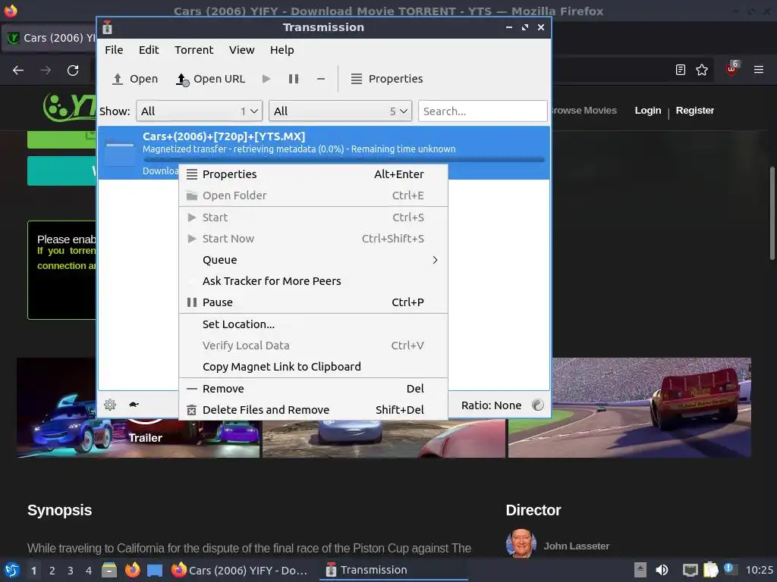Bookmark this page with star icon
Viewport: 777px width, 582px height.
[x=702, y=70]
